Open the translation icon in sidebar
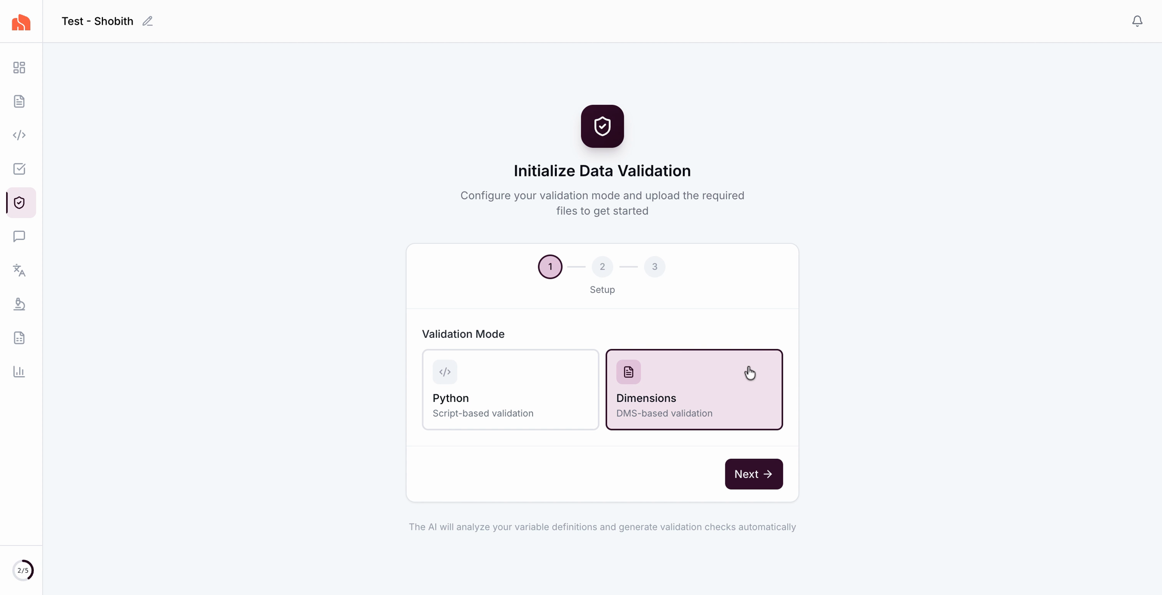Image resolution: width=1162 pixels, height=595 pixels. 19,270
